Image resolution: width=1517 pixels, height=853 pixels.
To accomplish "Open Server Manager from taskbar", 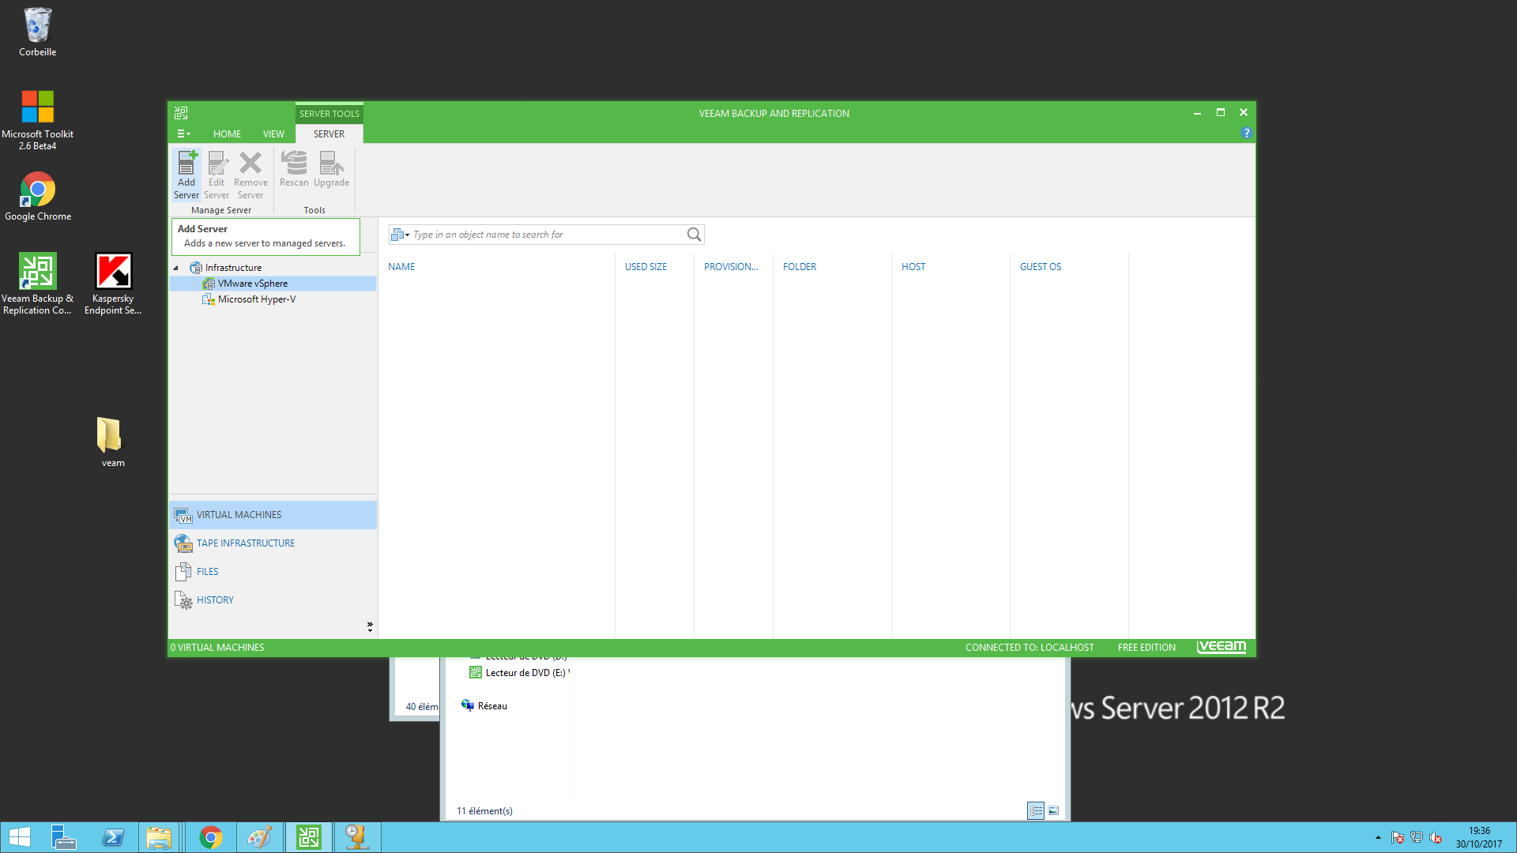I will tap(63, 837).
